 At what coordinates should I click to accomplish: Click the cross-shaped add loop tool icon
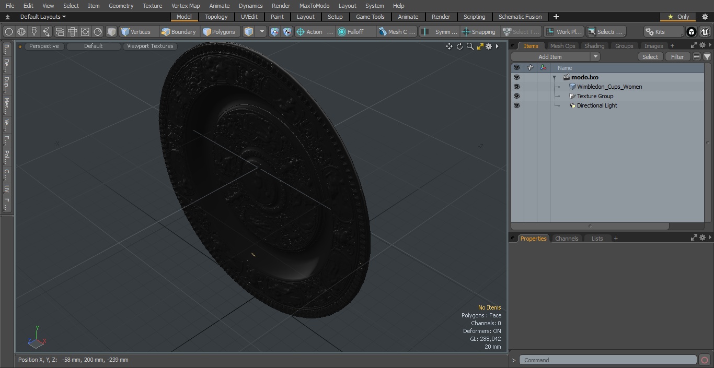(x=73, y=32)
